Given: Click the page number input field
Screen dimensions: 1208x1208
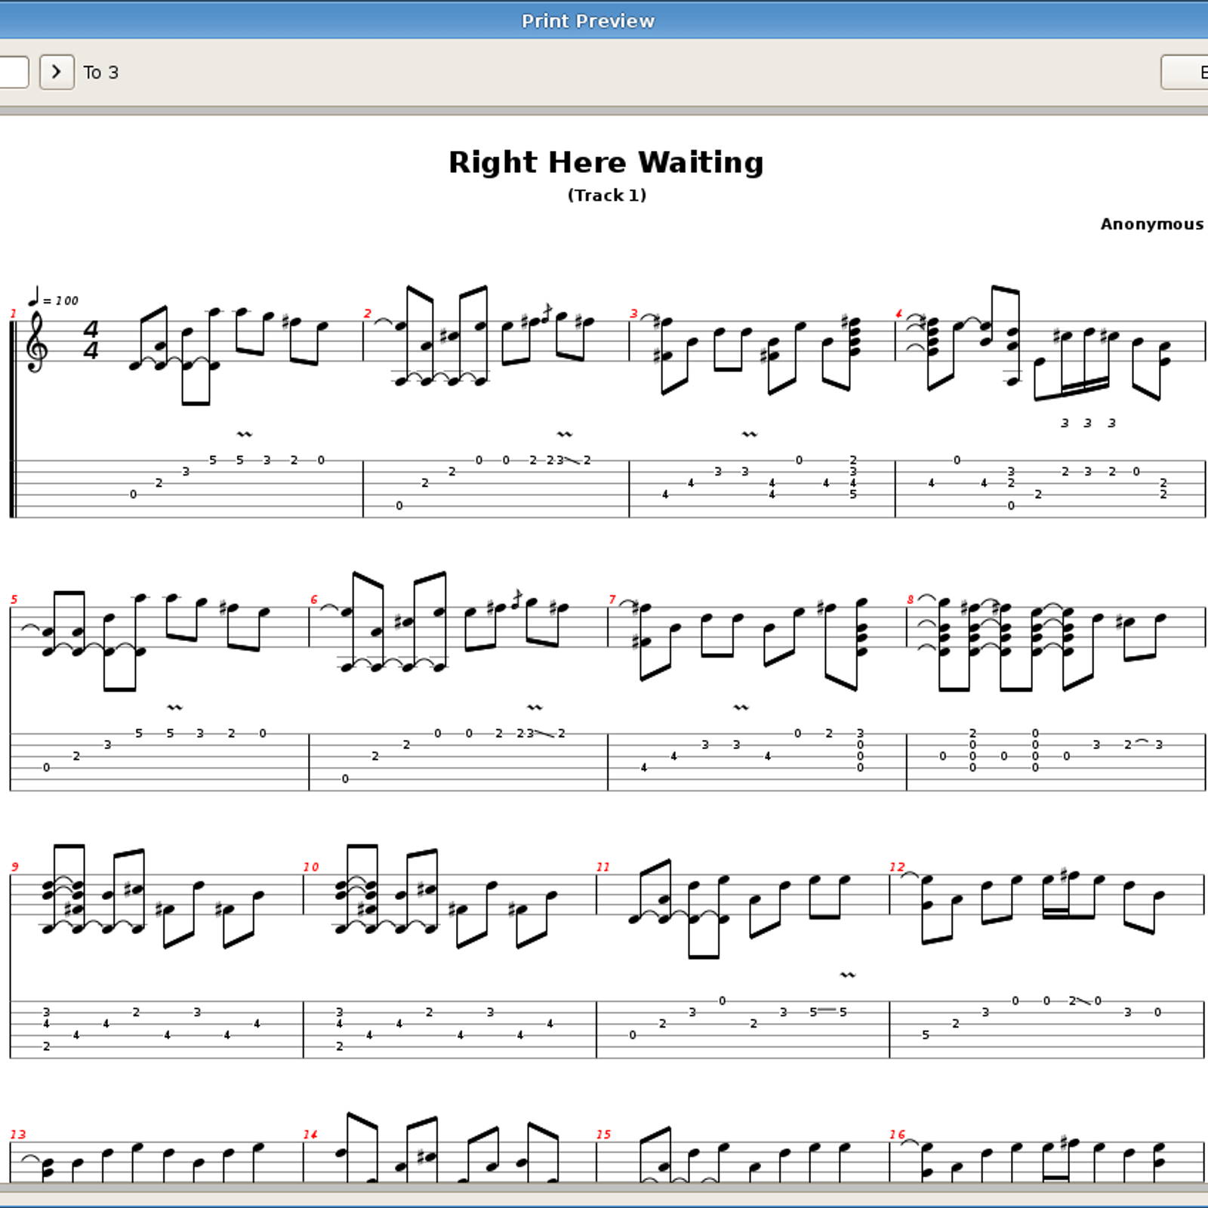Looking at the screenshot, I should pos(14,72).
